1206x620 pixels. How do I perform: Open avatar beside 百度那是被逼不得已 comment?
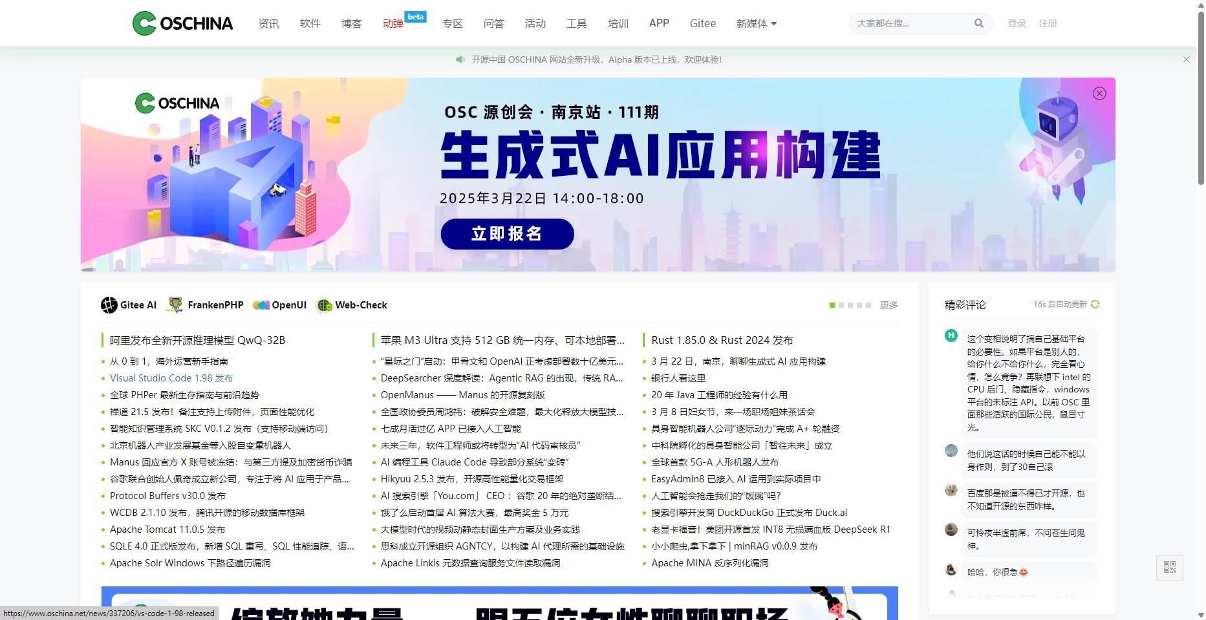[x=951, y=490]
